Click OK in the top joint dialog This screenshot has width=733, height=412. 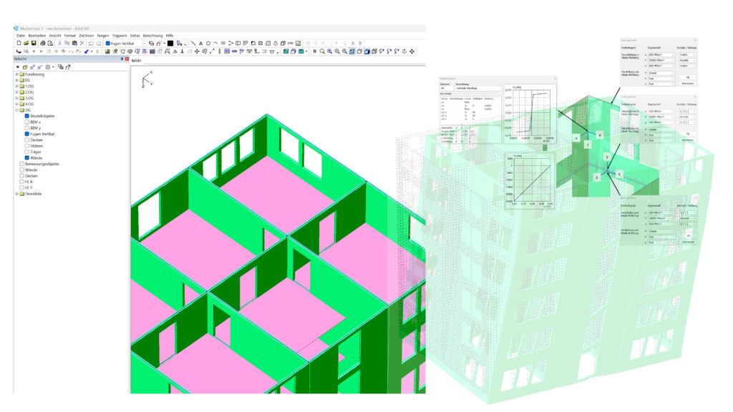686,77
